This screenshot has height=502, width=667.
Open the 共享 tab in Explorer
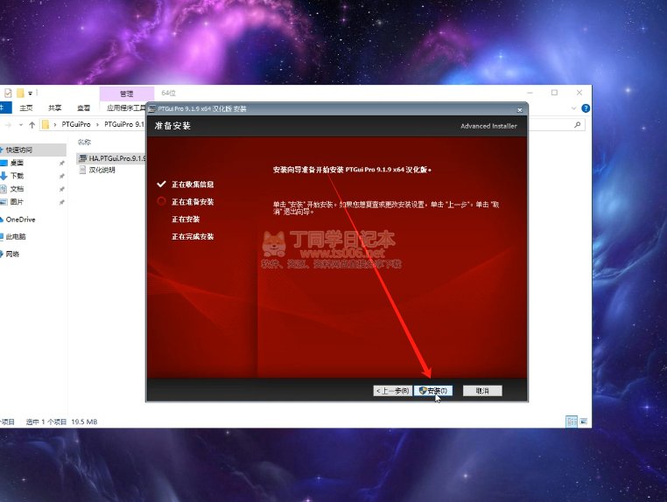[x=55, y=108]
